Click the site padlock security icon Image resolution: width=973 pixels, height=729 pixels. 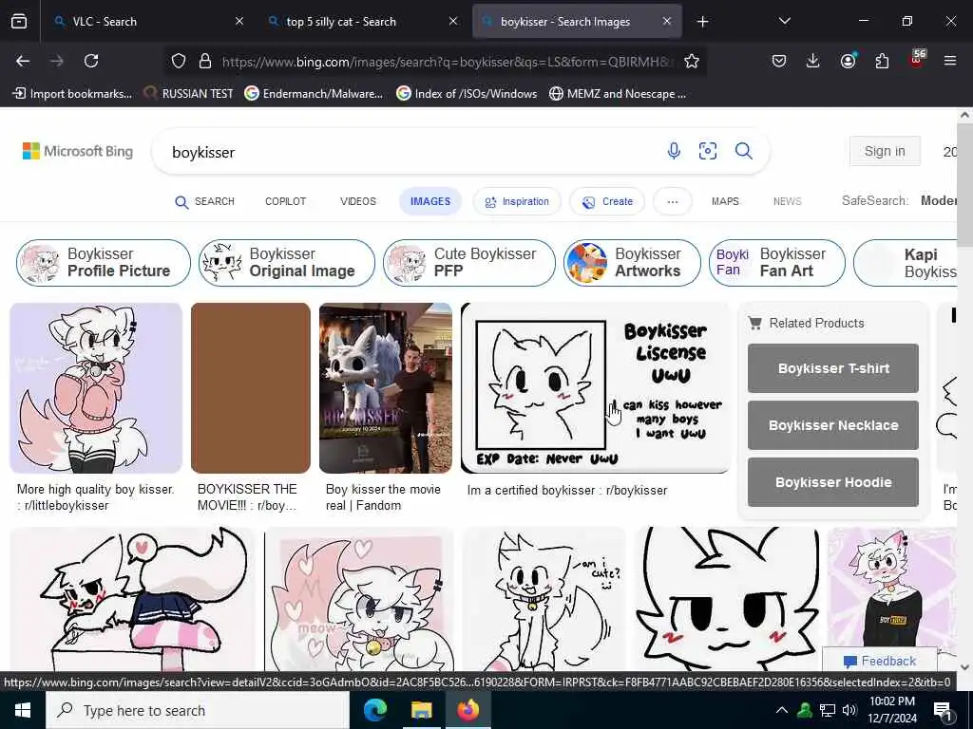point(205,61)
